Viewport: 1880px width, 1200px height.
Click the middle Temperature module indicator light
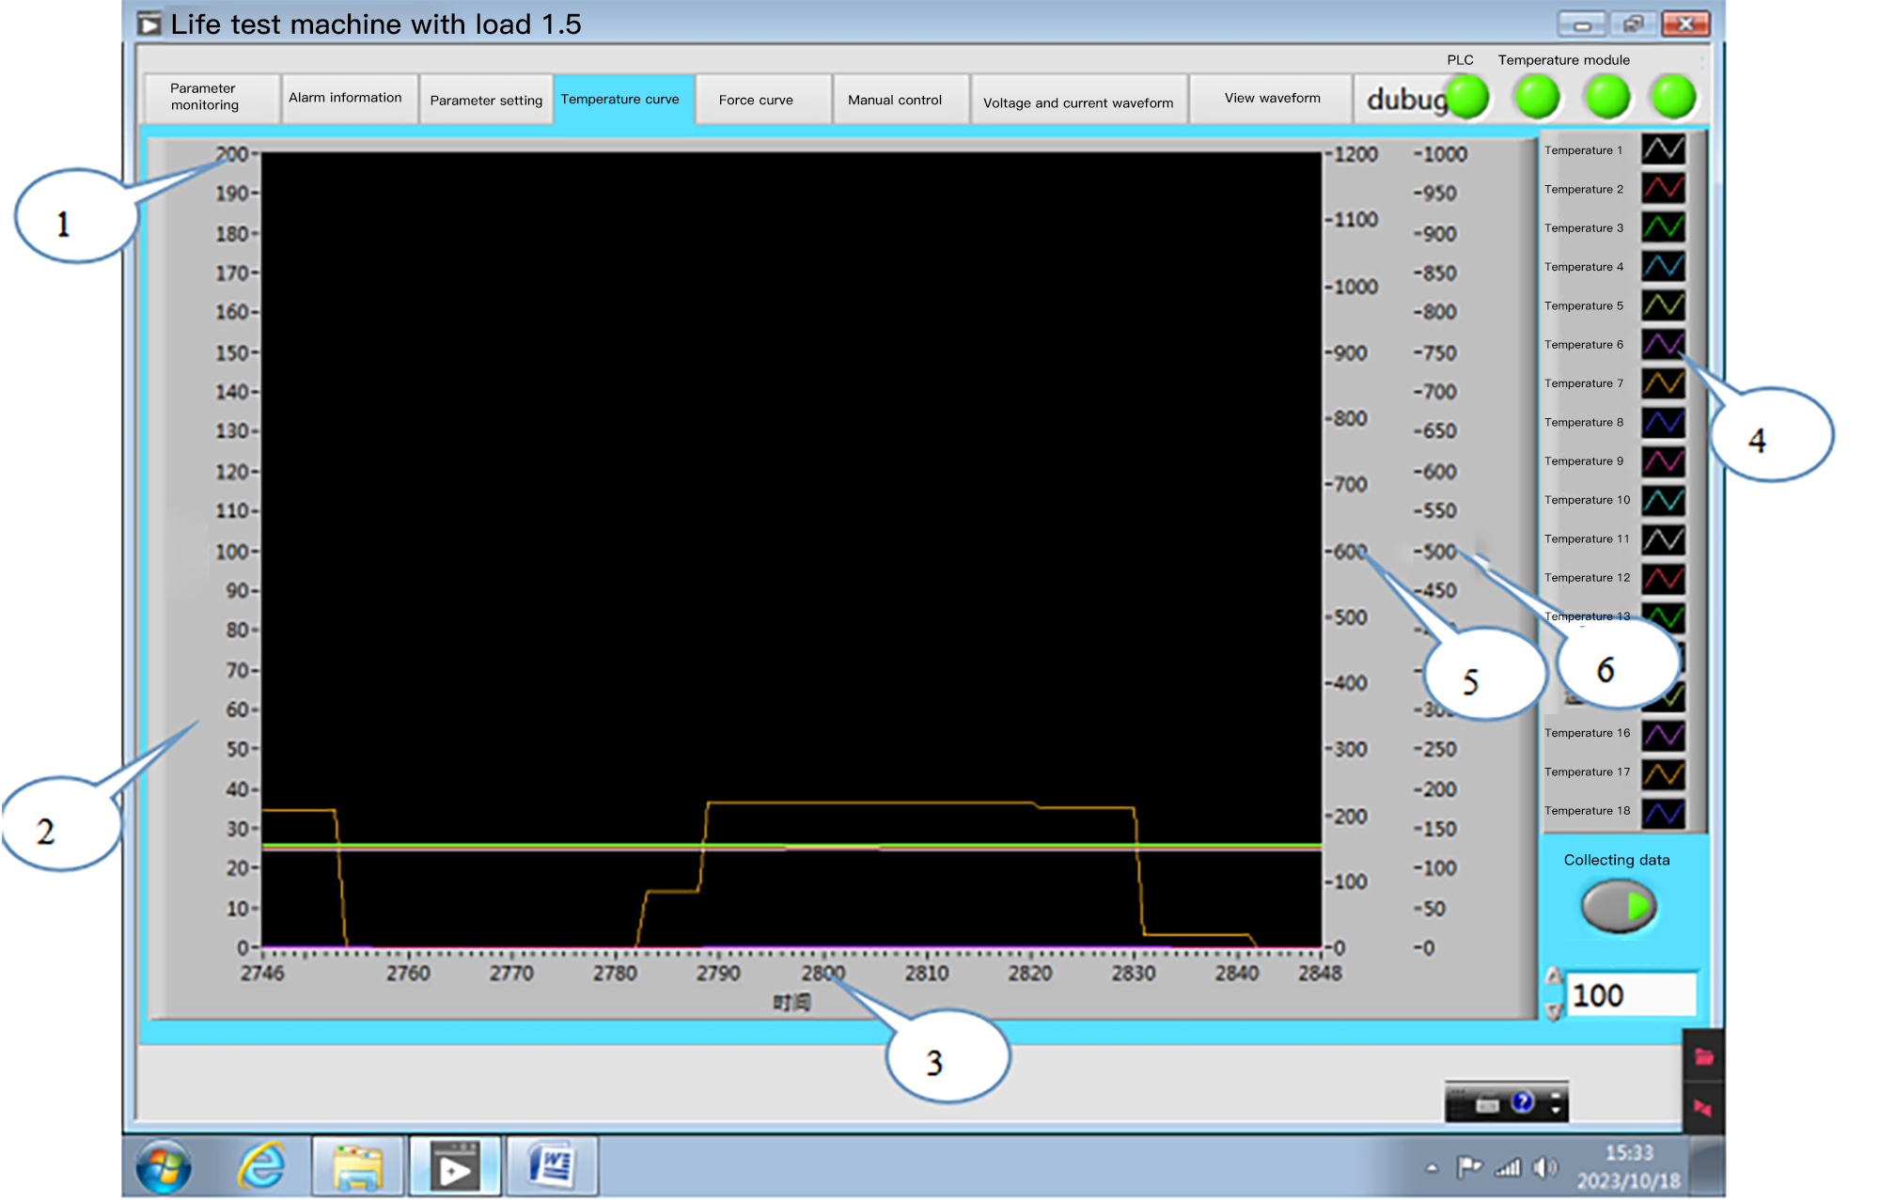1606,97
